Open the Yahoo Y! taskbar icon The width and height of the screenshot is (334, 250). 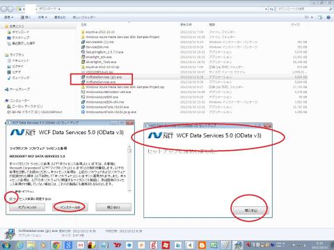point(118,245)
